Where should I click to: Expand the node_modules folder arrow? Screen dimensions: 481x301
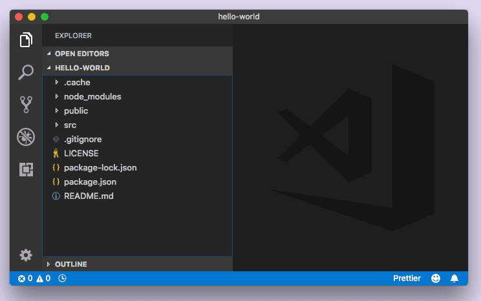pyautogui.click(x=57, y=96)
